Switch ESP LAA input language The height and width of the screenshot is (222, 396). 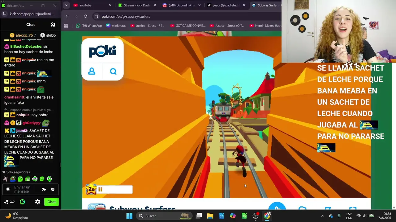pos(349,216)
